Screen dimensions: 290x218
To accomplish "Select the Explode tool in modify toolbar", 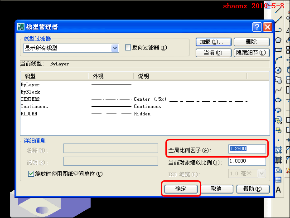I will [288, 170].
